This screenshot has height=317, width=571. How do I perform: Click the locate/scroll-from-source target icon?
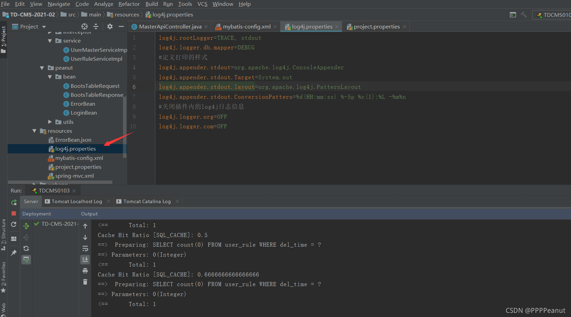85,26
